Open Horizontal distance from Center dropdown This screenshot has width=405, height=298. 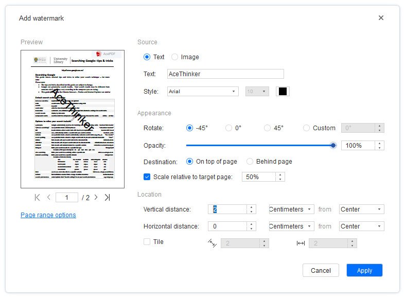[x=362, y=226]
